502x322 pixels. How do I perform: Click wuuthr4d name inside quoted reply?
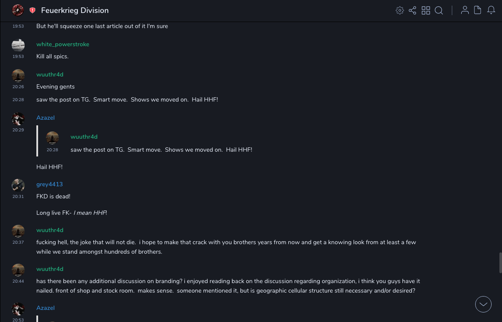pos(84,137)
